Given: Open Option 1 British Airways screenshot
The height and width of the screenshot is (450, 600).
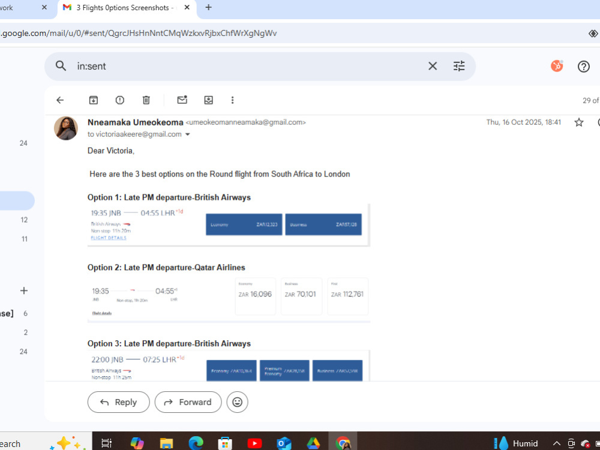Looking at the screenshot, I should click(x=229, y=225).
